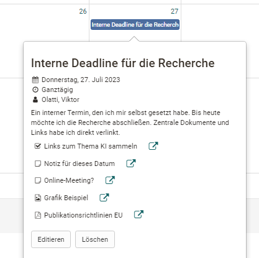The width and height of the screenshot is (259, 258).
Task: Open the Publikationsrichtlinien EU document
Action: 83,215
